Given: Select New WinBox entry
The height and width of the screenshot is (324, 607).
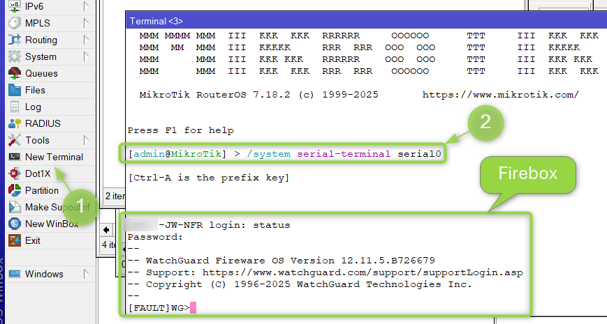Looking at the screenshot, I should click(50, 224).
